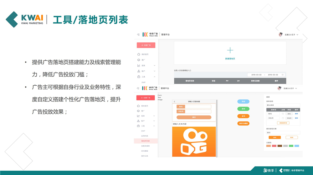
Task: Click home icon beside 我的首页 in list screen
Action: 139,54
